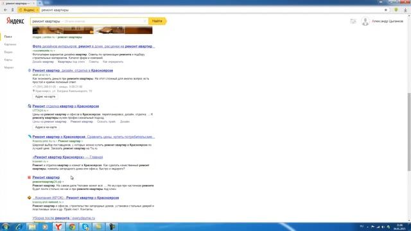Click the 'Советы' sitelink
The width and height of the screenshot is (411, 231).
coord(94,62)
